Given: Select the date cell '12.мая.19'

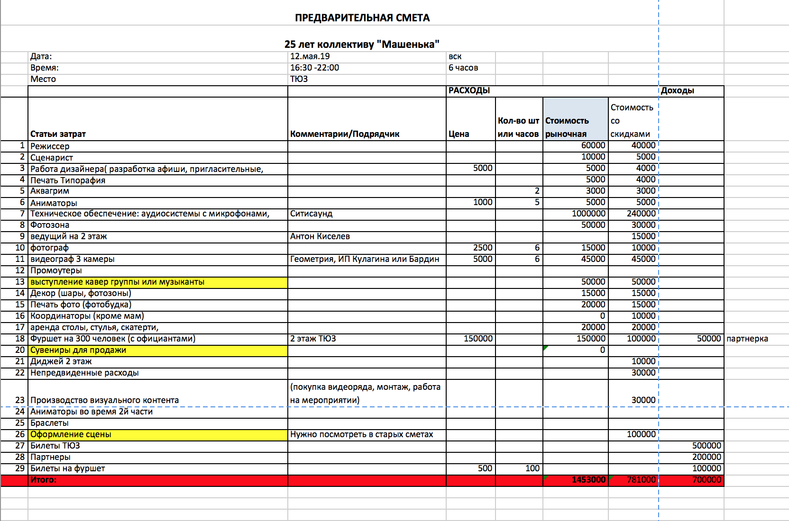Looking at the screenshot, I should click(x=367, y=56).
